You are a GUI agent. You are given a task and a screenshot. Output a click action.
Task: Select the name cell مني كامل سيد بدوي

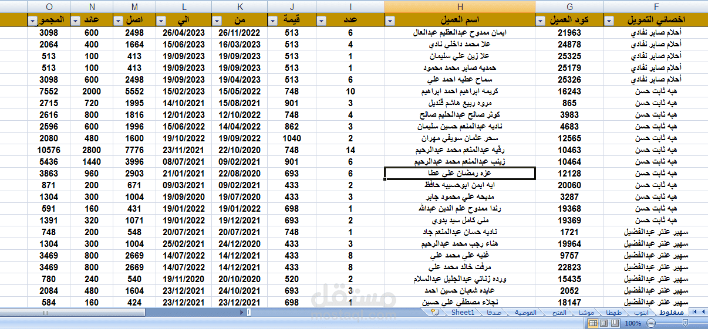[460, 221]
